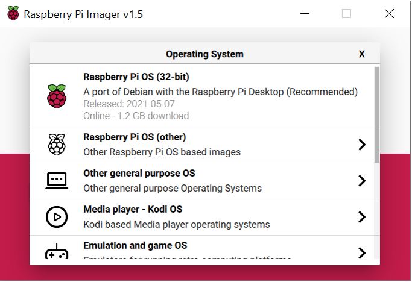Viewport: 412px width, 282px height.
Task: Maximize the Raspberry Pi Imager window
Action: [x=346, y=14]
